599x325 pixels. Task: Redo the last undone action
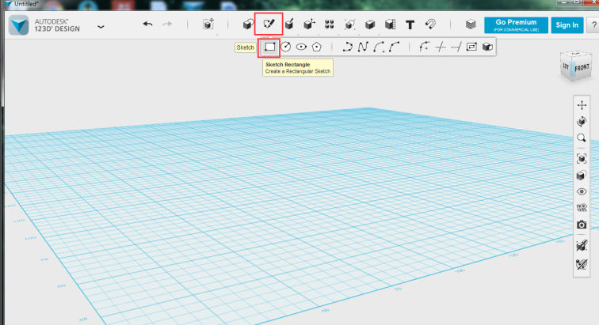167,24
